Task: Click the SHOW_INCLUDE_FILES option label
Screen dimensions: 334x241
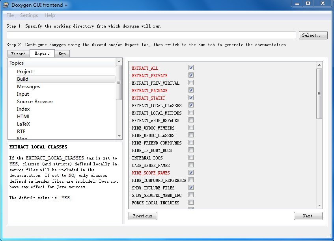Action: tap(153, 188)
